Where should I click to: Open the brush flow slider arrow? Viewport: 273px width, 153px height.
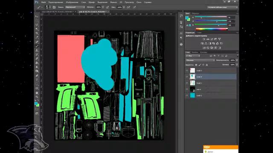(x=124, y=7)
